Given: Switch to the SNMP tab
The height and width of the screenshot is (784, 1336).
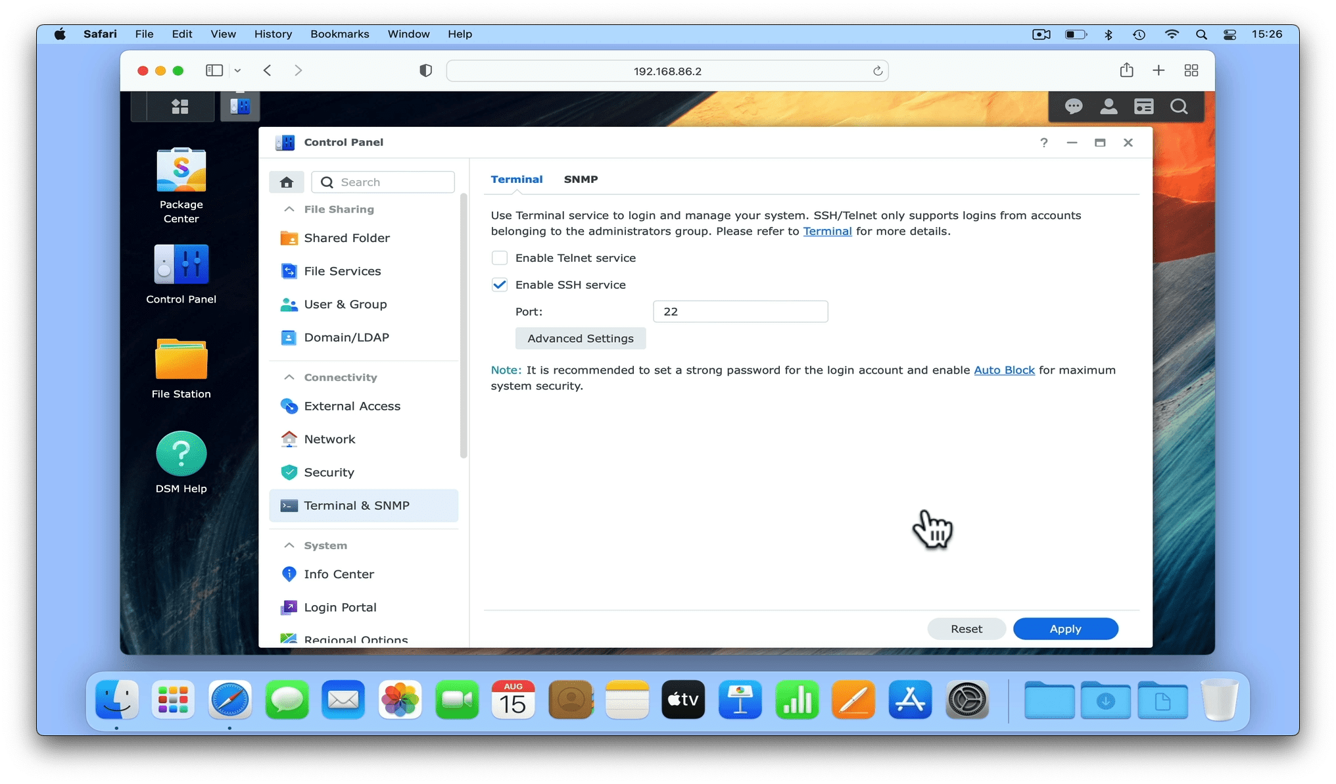Looking at the screenshot, I should pos(581,179).
